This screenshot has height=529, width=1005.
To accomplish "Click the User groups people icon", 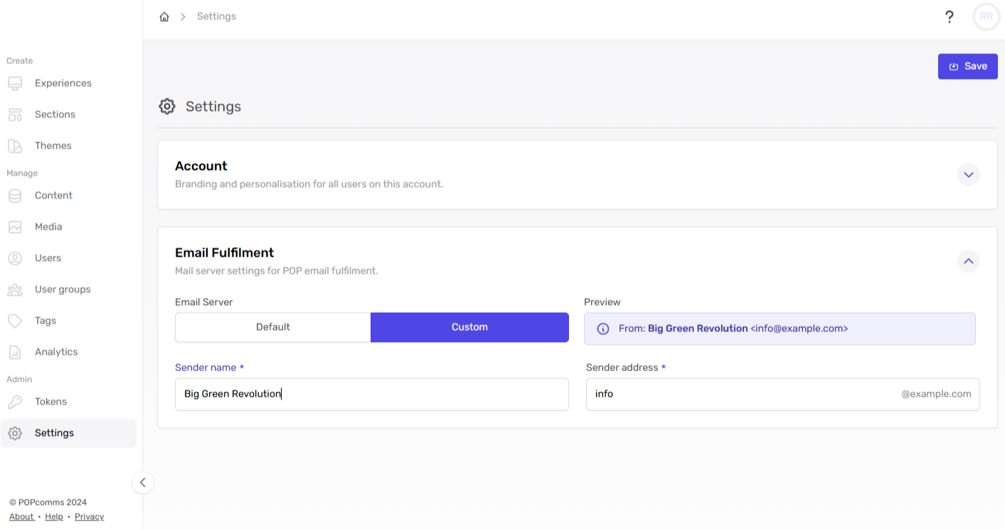I will pyautogui.click(x=15, y=289).
